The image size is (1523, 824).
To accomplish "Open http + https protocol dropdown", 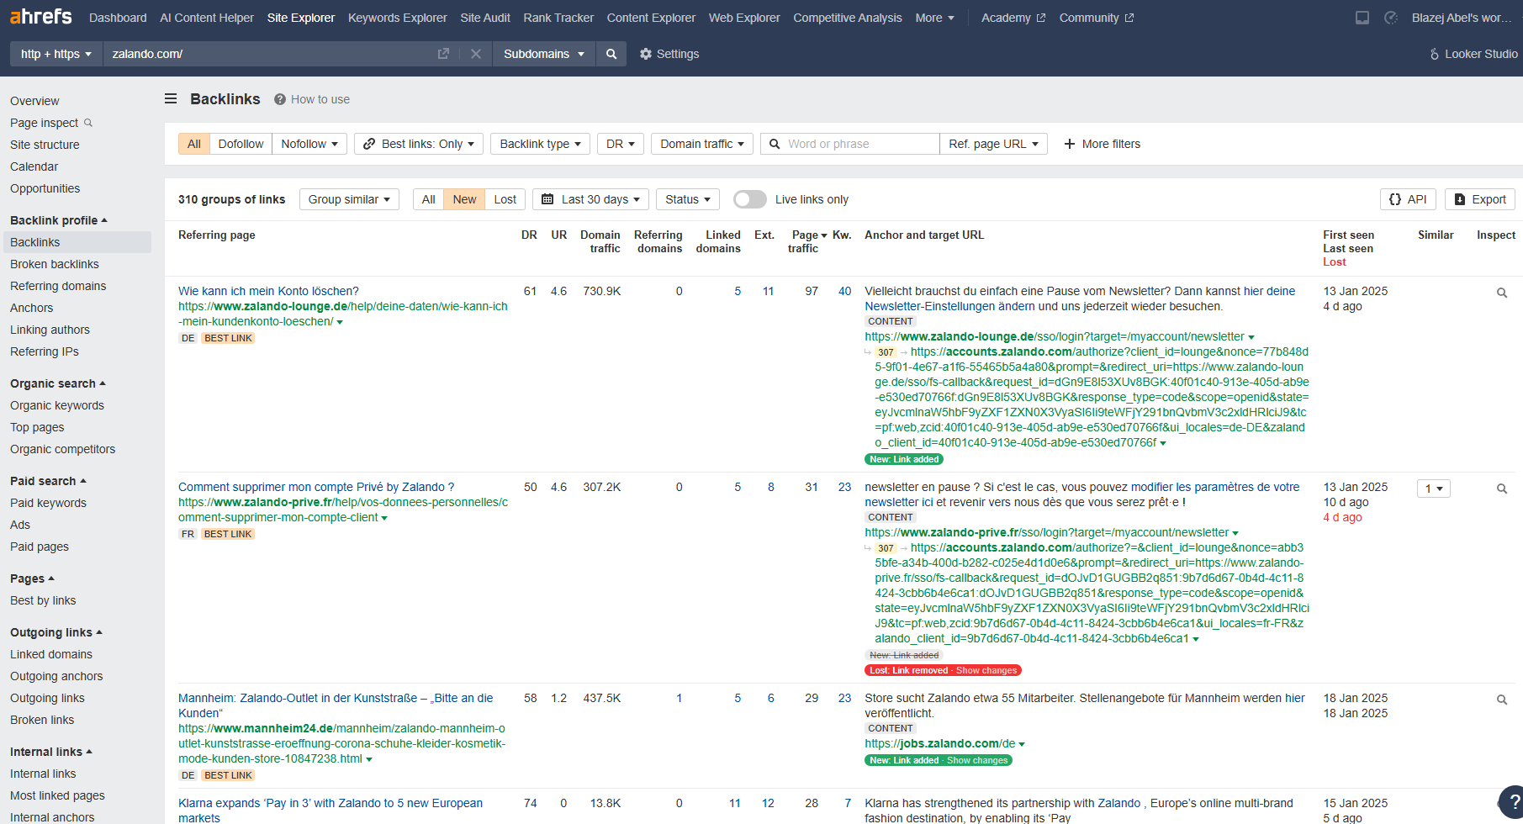I will (x=56, y=54).
